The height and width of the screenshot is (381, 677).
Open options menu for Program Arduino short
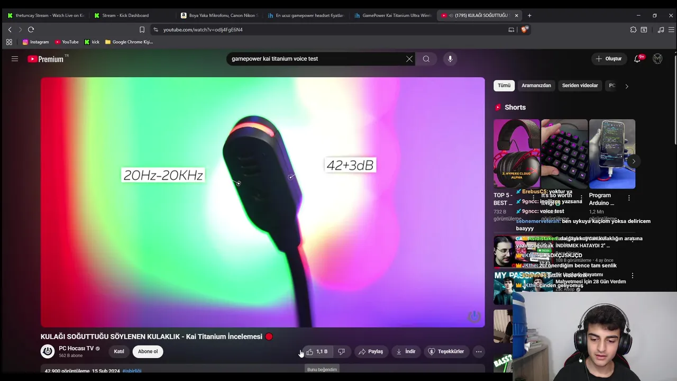pyautogui.click(x=629, y=198)
